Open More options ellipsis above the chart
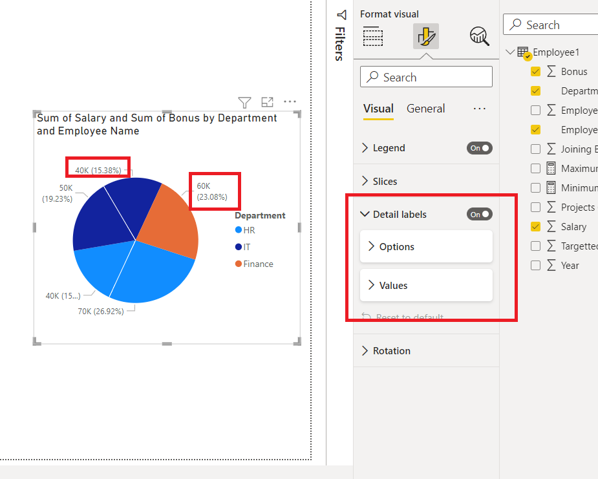This screenshot has height=479, width=598. tap(290, 101)
